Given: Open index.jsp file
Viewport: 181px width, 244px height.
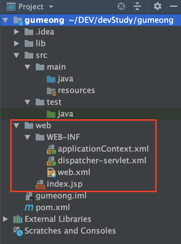Looking at the screenshot, I should (x=65, y=184).
